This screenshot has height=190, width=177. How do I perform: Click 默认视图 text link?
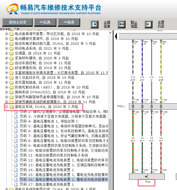click(x=134, y=24)
